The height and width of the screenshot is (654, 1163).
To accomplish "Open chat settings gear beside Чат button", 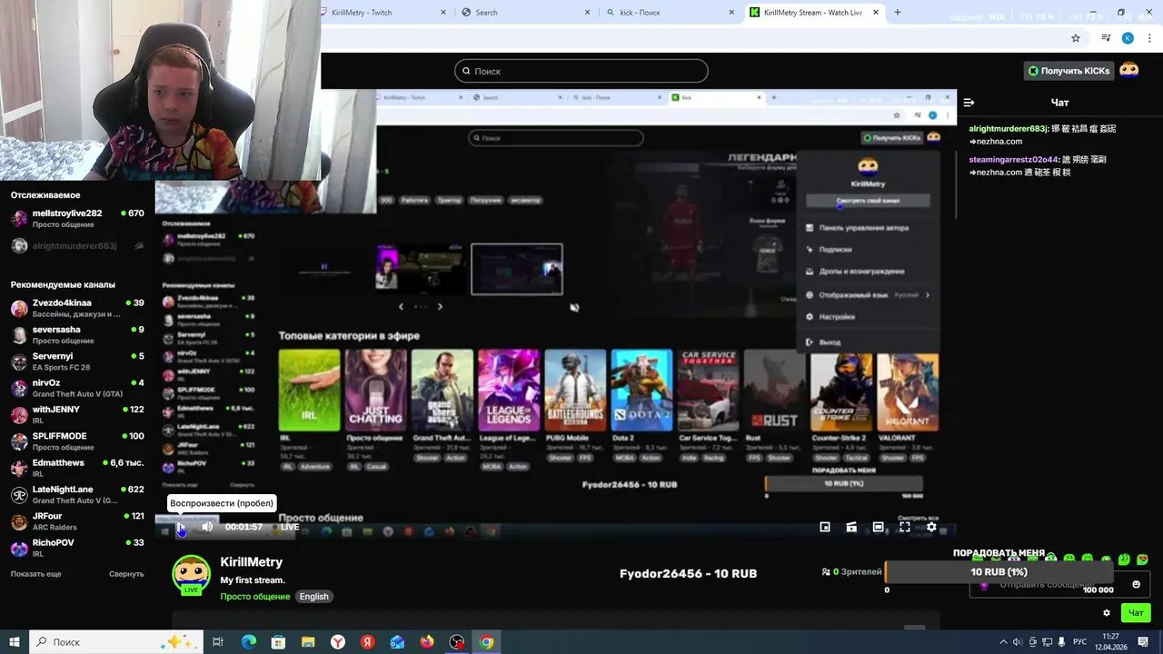I will (1107, 613).
